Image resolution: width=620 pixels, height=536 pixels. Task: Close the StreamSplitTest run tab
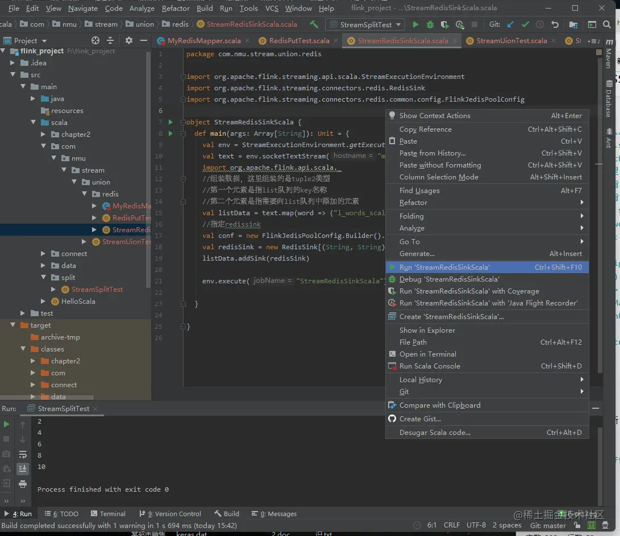[95, 408]
